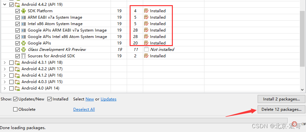Select the Glass Development Kit Preview row text
Viewport: 306px width, 132px height.
57,50
